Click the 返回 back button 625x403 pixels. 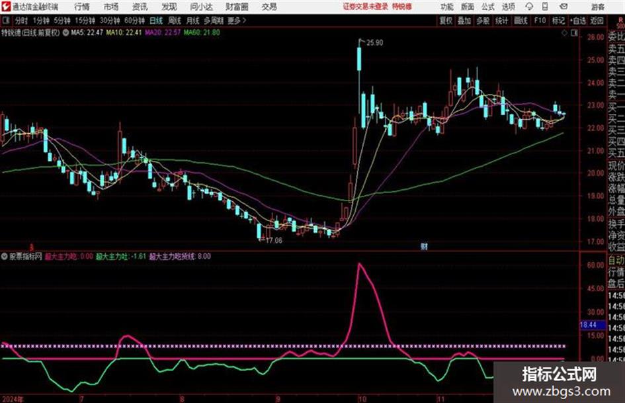[x=597, y=21]
